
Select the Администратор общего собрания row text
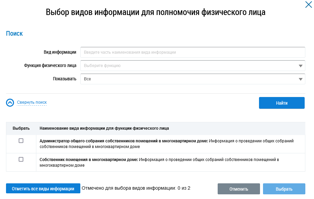coord(167,144)
